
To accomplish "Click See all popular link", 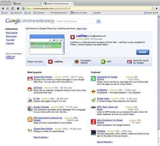I will click(x=41, y=137).
